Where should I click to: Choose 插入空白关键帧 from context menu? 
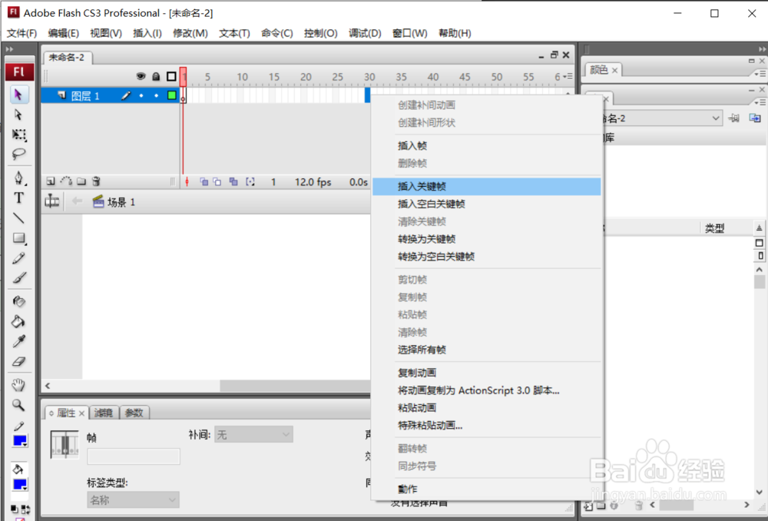point(487,204)
